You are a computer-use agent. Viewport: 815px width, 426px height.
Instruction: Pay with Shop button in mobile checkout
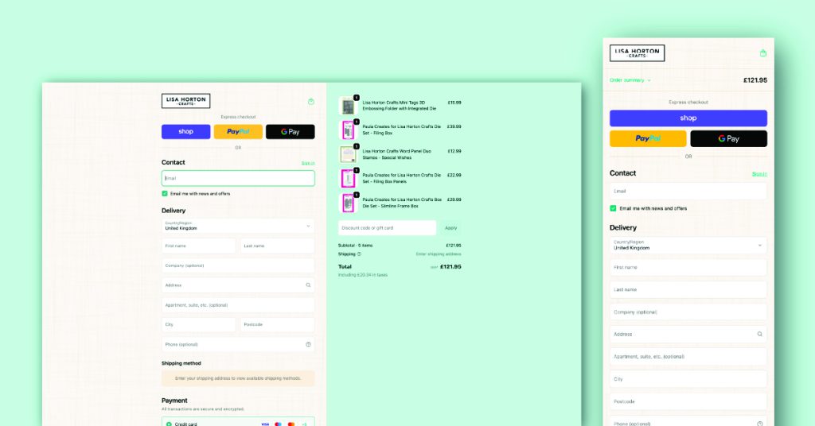(x=688, y=118)
